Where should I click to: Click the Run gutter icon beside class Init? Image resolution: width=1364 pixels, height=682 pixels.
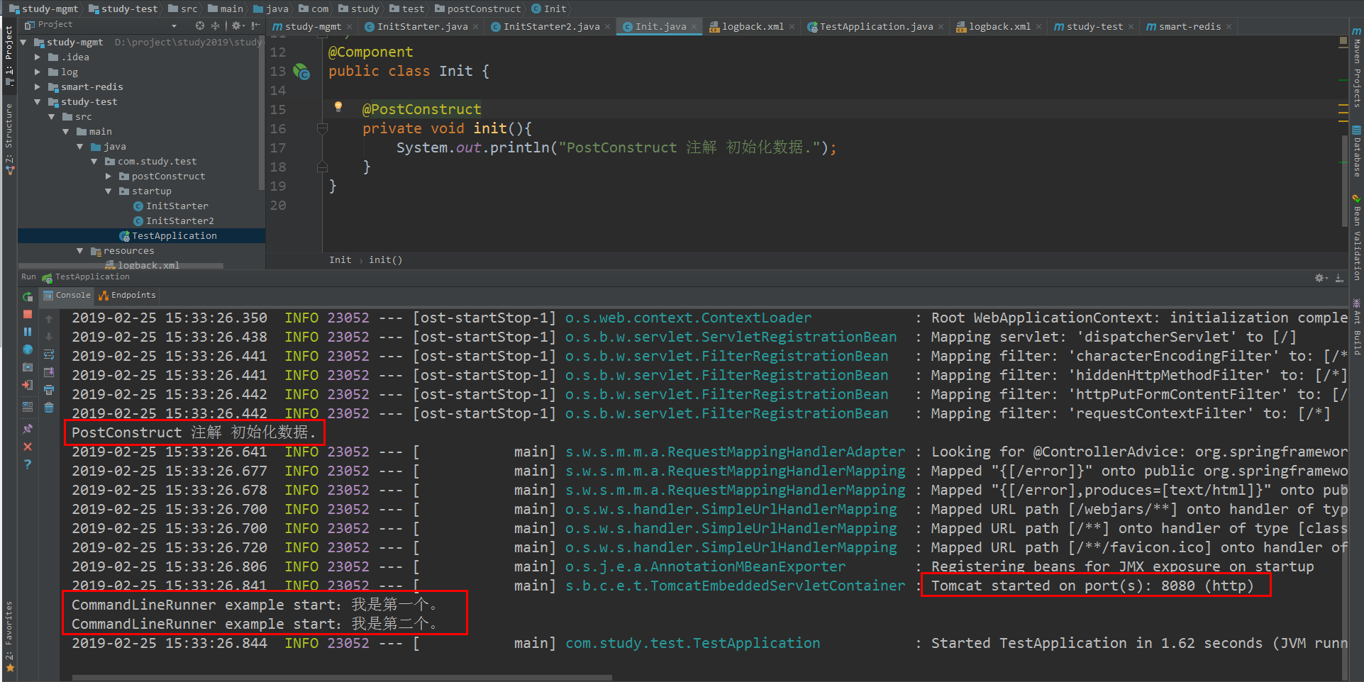[301, 72]
